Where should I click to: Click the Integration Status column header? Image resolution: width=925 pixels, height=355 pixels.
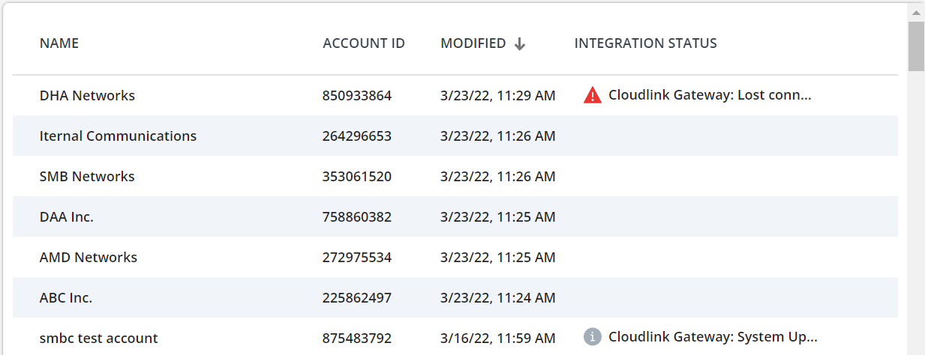pos(645,43)
